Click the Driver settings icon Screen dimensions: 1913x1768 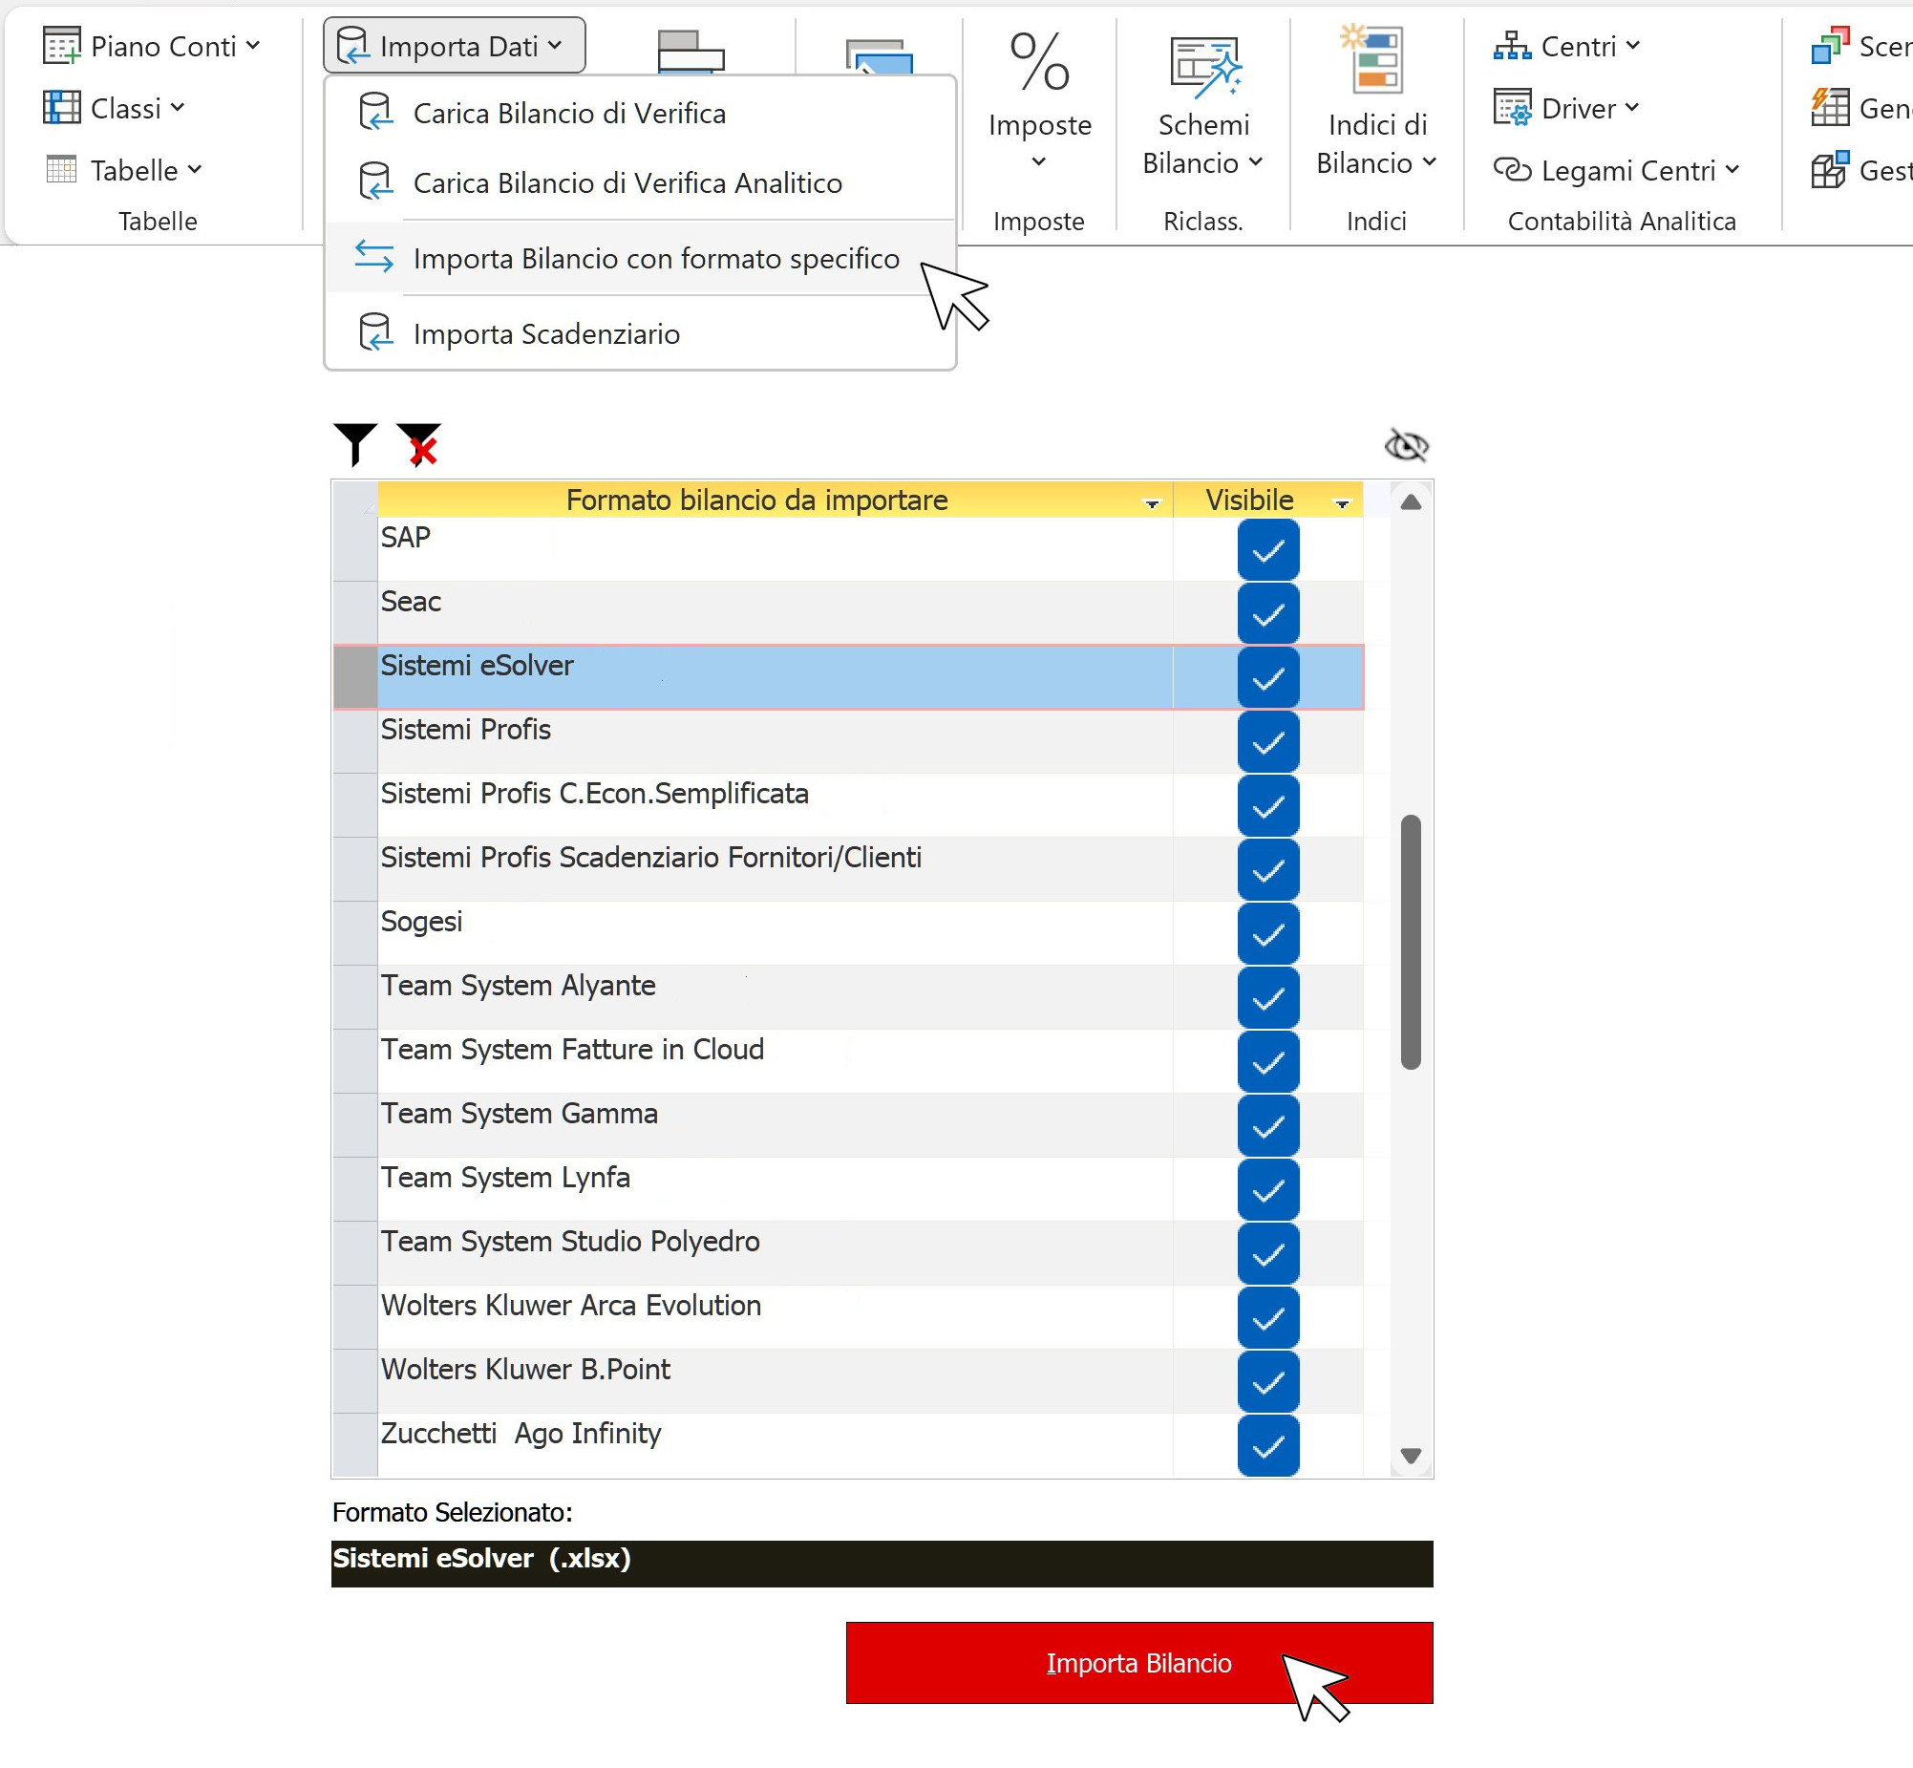pos(1512,107)
